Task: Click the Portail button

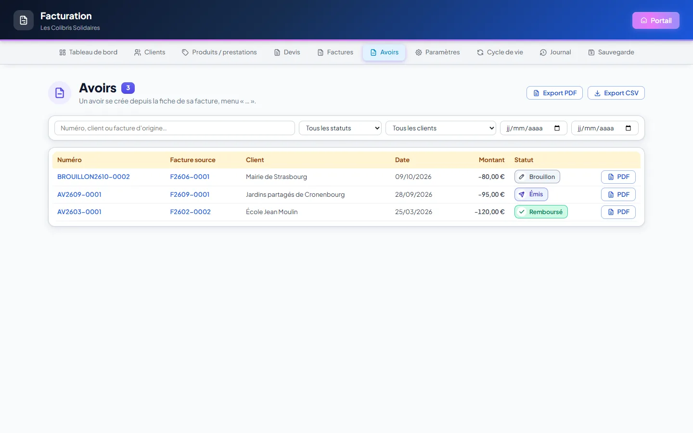Action: [x=656, y=21]
